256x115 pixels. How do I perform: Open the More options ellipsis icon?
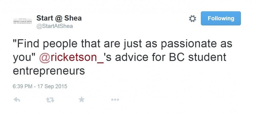[x=115, y=99]
